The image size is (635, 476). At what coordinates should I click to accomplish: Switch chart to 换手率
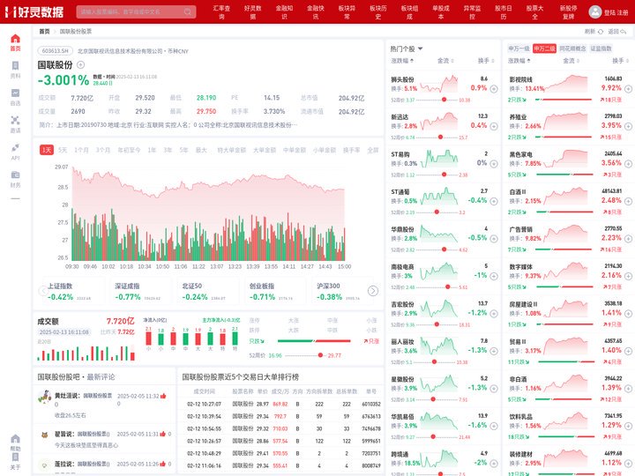tap(351, 150)
